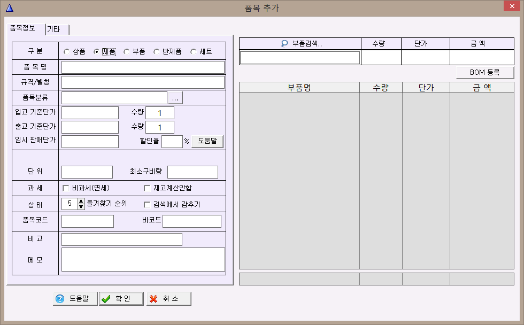524x325 pixels.
Task: Click the 최소구비량 input field
Action: point(193,172)
